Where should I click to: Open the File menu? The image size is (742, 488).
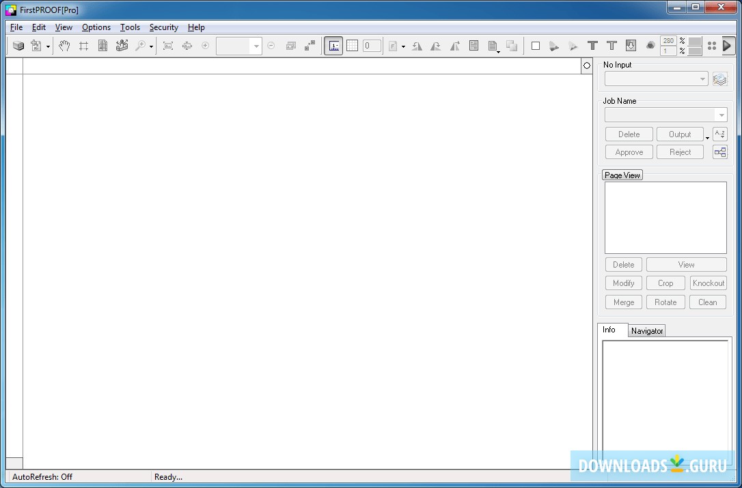16,27
